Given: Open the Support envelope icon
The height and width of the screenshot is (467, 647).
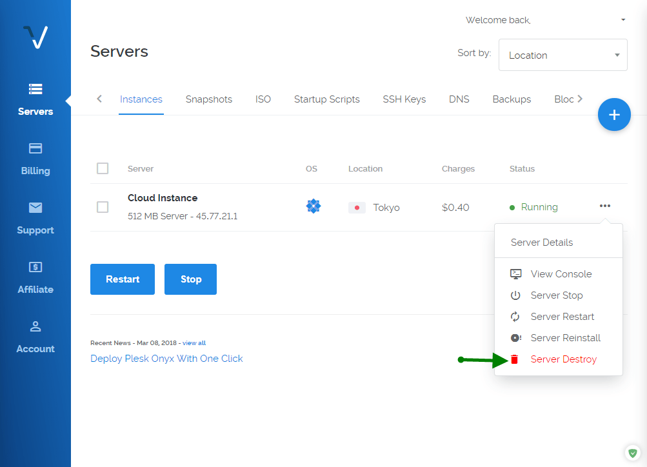Looking at the screenshot, I should click(35, 208).
